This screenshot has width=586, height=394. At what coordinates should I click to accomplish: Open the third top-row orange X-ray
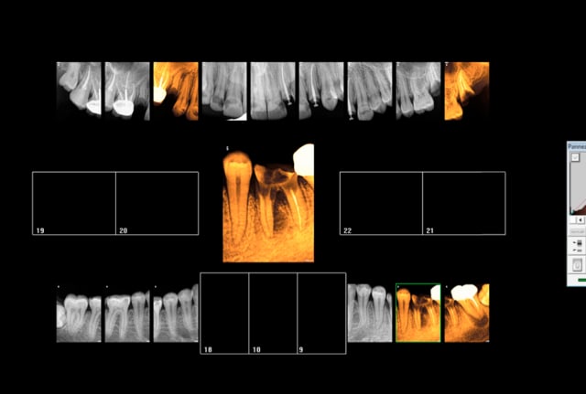(x=176, y=91)
